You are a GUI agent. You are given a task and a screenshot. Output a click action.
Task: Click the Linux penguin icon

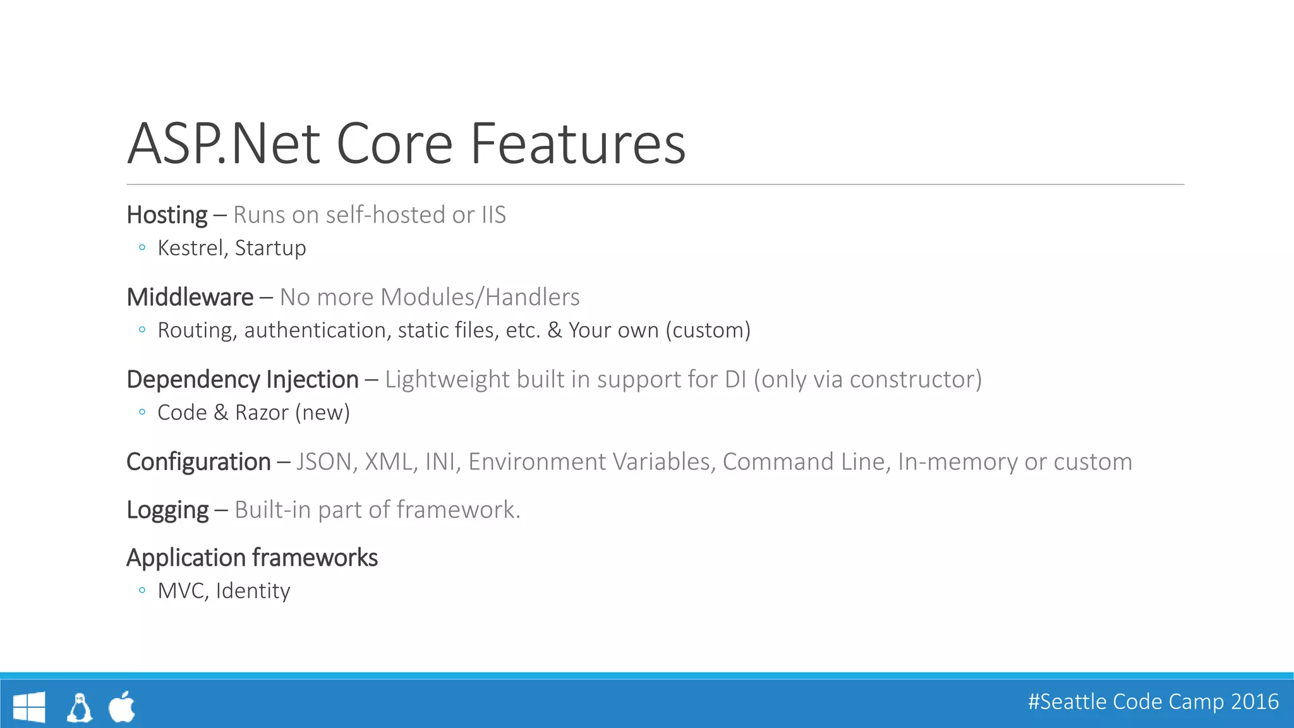(80, 707)
